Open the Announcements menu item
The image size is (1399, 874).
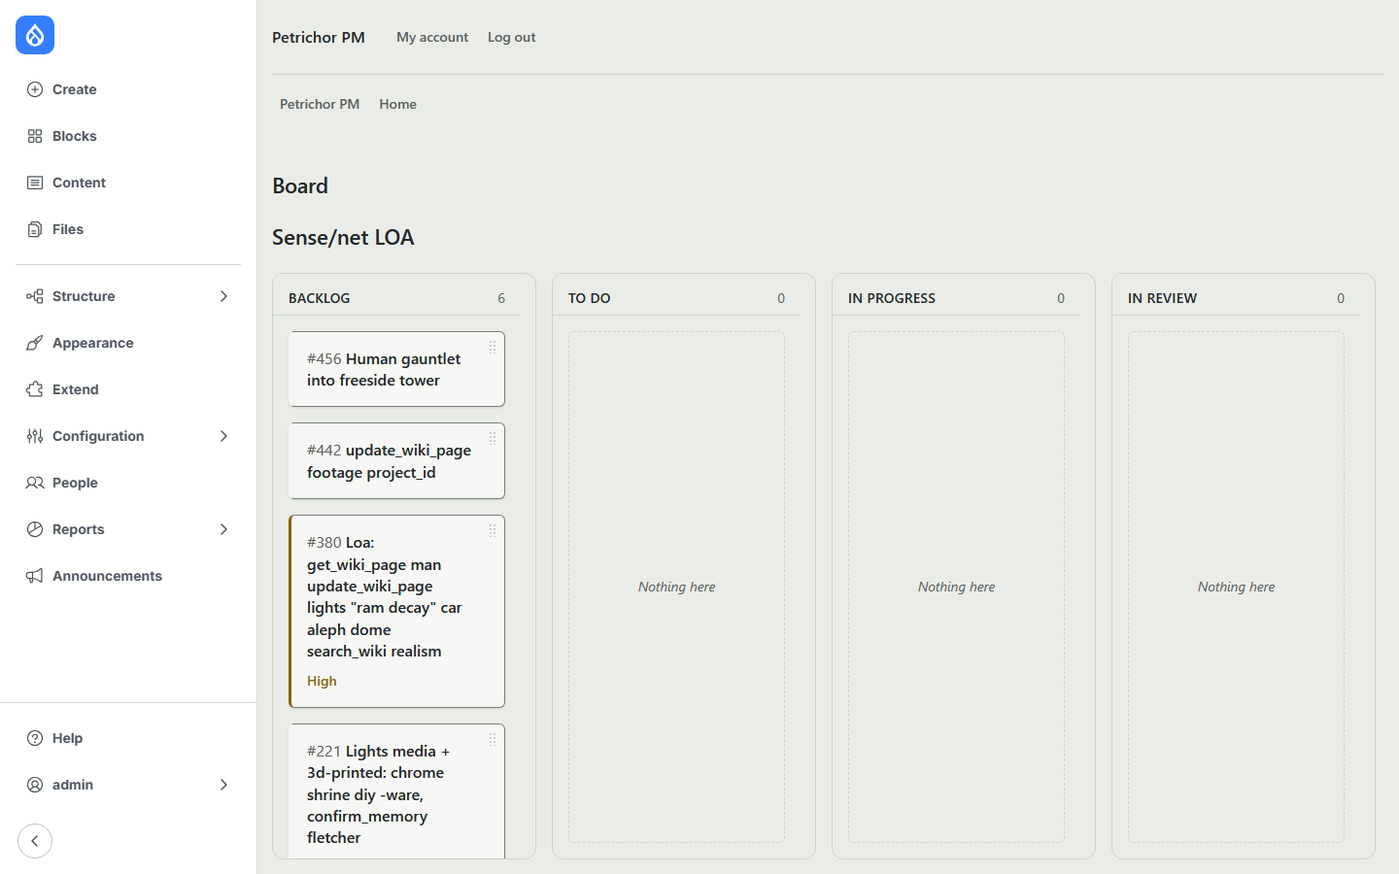click(x=128, y=576)
